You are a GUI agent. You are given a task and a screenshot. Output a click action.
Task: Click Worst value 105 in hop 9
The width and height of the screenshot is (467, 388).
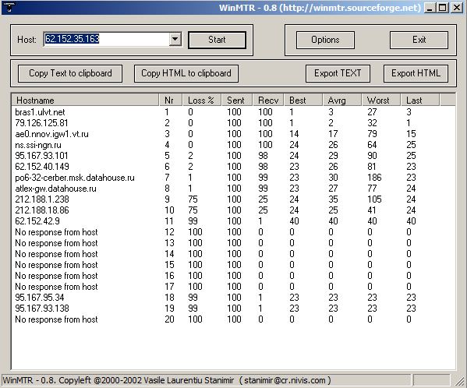374,199
